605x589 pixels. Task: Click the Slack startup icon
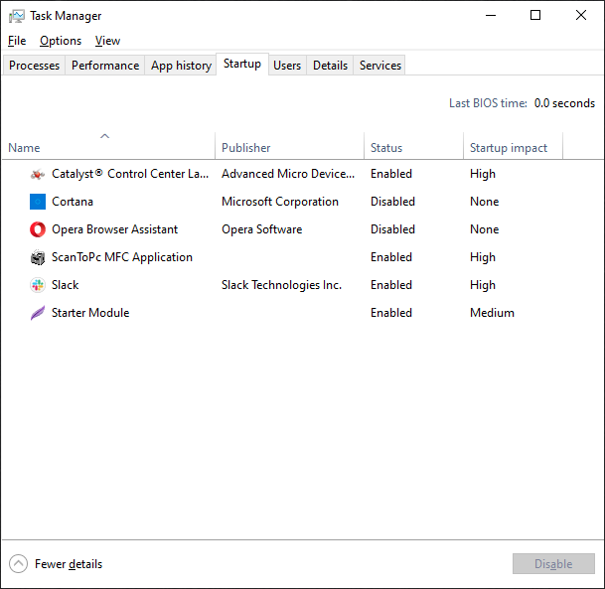coord(38,285)
